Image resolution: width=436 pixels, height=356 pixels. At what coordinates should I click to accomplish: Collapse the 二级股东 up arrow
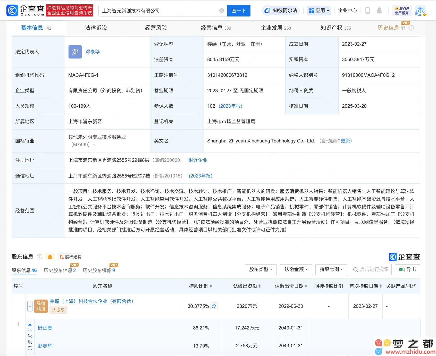click(x=30, y=325)
